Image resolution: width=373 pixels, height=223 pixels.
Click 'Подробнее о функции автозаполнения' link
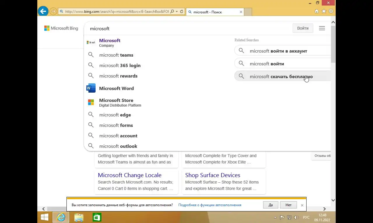point(210,205)
